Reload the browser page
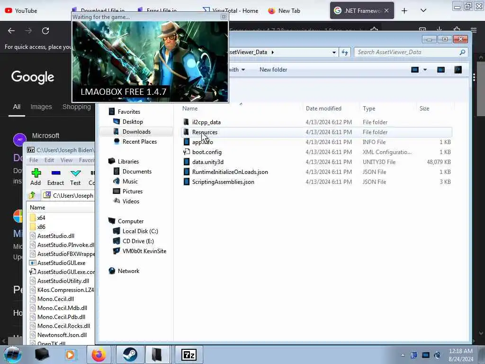The image size is (485, 364). click(x=45, y=31)
